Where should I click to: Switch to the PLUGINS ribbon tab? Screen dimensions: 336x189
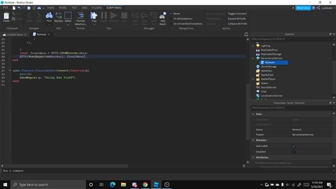tap(97, 8)
